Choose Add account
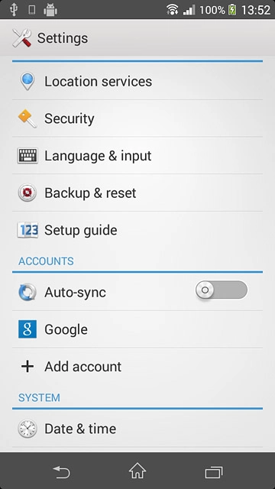Screen dimensions: 275x489 (137, 367)
